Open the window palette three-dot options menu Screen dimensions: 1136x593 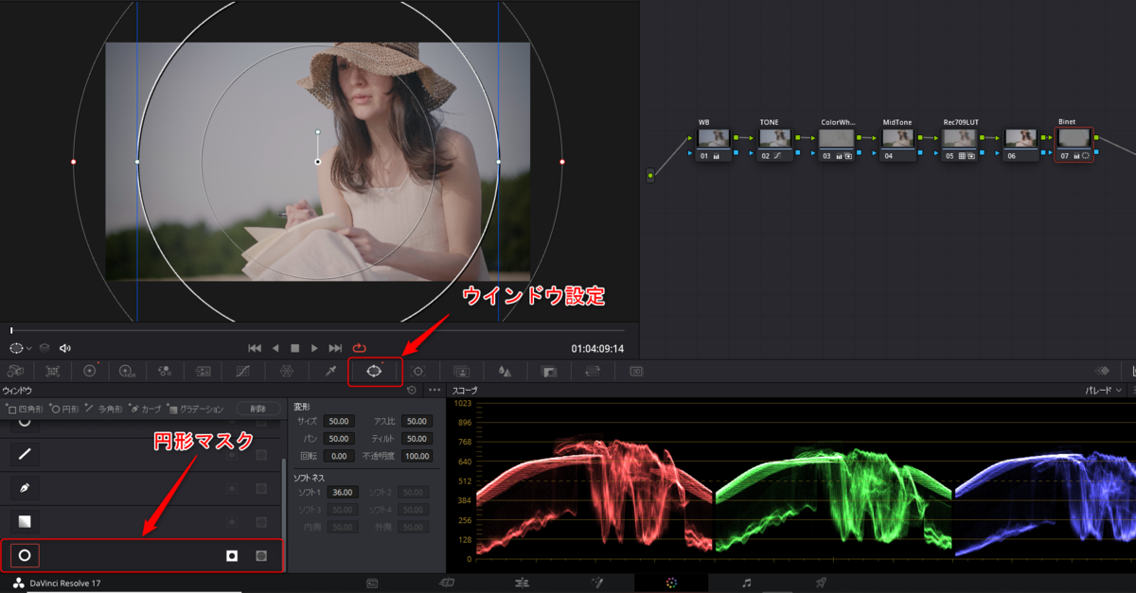(435, 390)
